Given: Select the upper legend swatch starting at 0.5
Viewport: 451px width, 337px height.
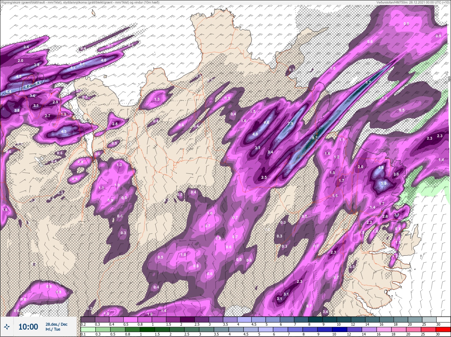Looking at the screenshot, I should (x=131, y=319).
